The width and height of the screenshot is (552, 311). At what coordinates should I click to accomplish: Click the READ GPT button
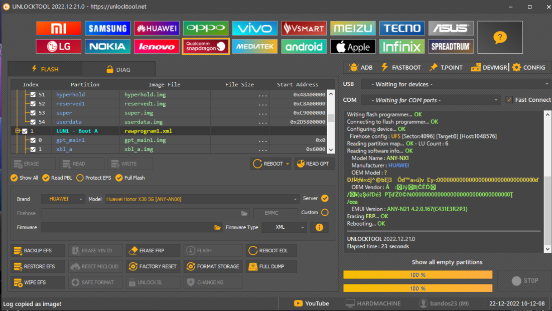314,164
